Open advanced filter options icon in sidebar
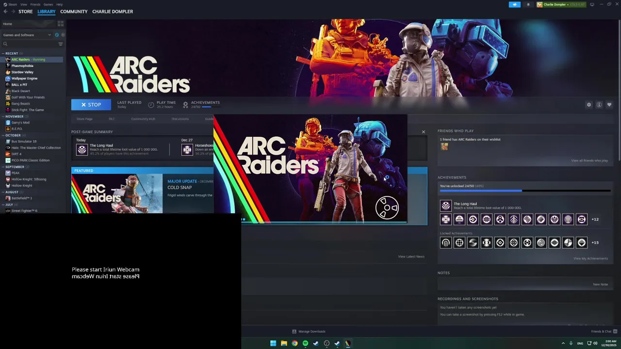This screenshot has height=349, width=621. [61, 44]
